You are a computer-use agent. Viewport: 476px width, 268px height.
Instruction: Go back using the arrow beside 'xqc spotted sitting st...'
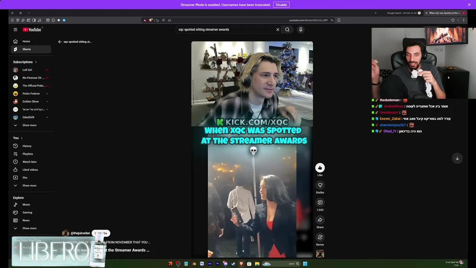coord(60,42)
